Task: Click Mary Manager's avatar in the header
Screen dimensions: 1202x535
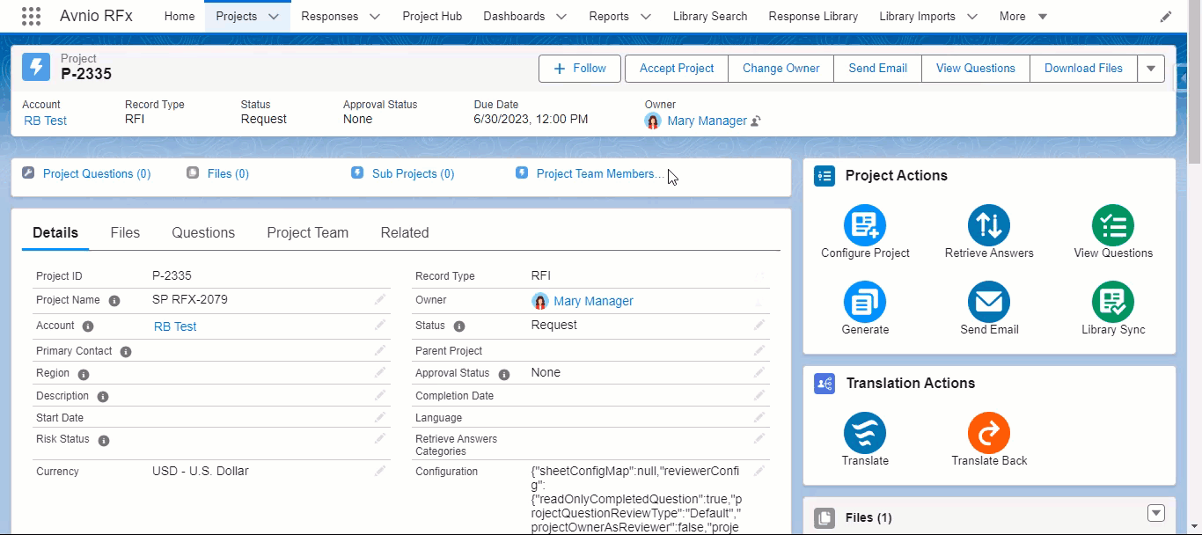Action: 653,121
